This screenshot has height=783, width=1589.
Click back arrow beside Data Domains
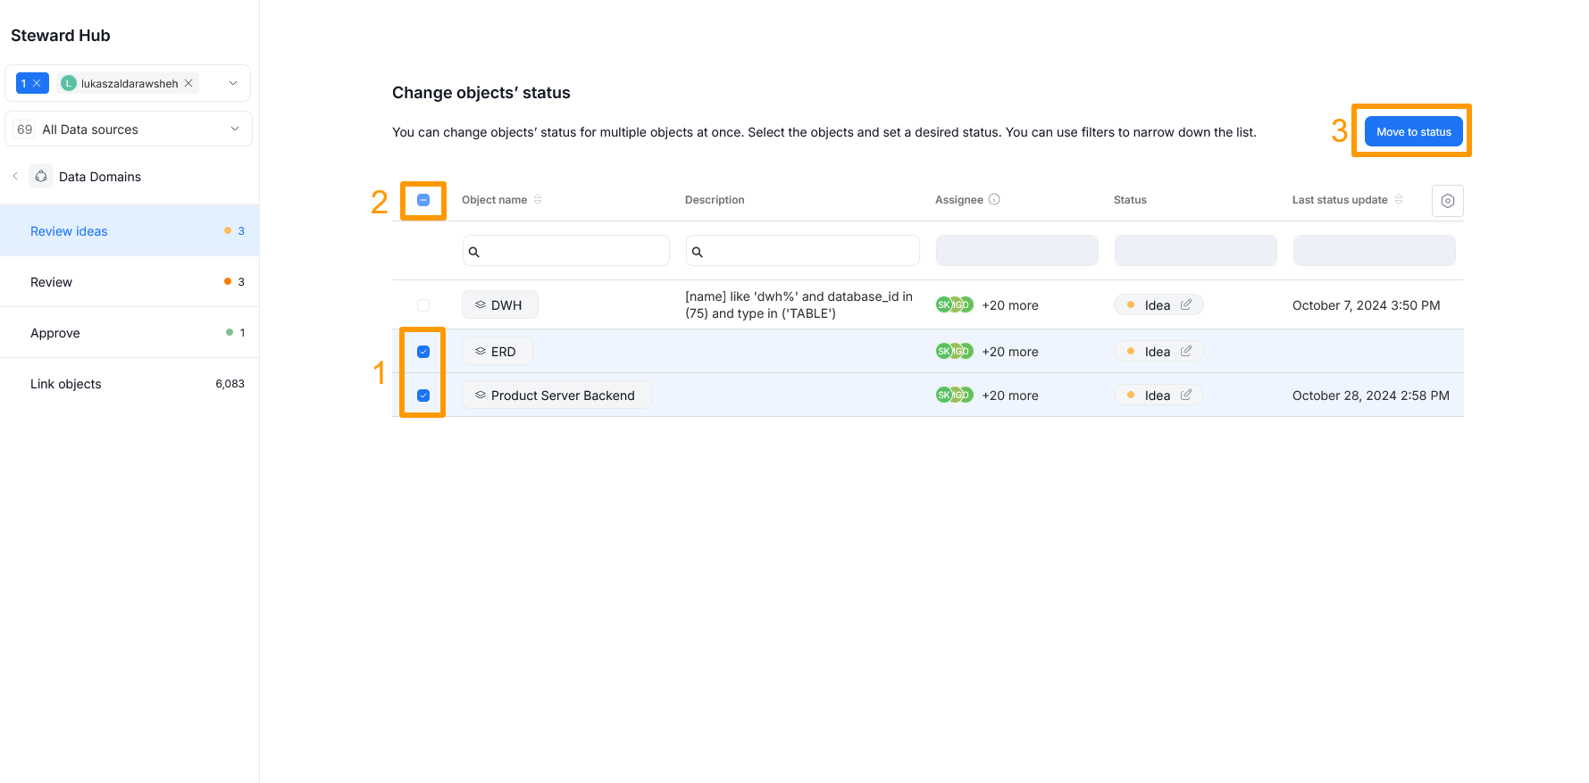point(15,176)
